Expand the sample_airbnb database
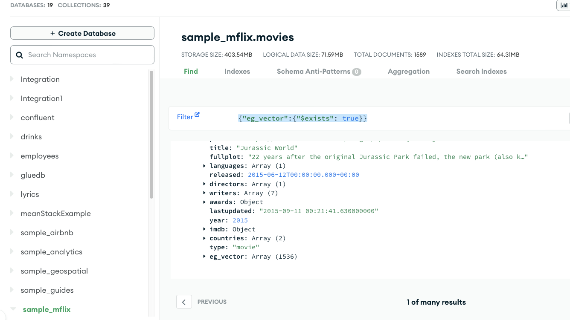The width and height of the screenshot is (570, 320). (12, 232)
